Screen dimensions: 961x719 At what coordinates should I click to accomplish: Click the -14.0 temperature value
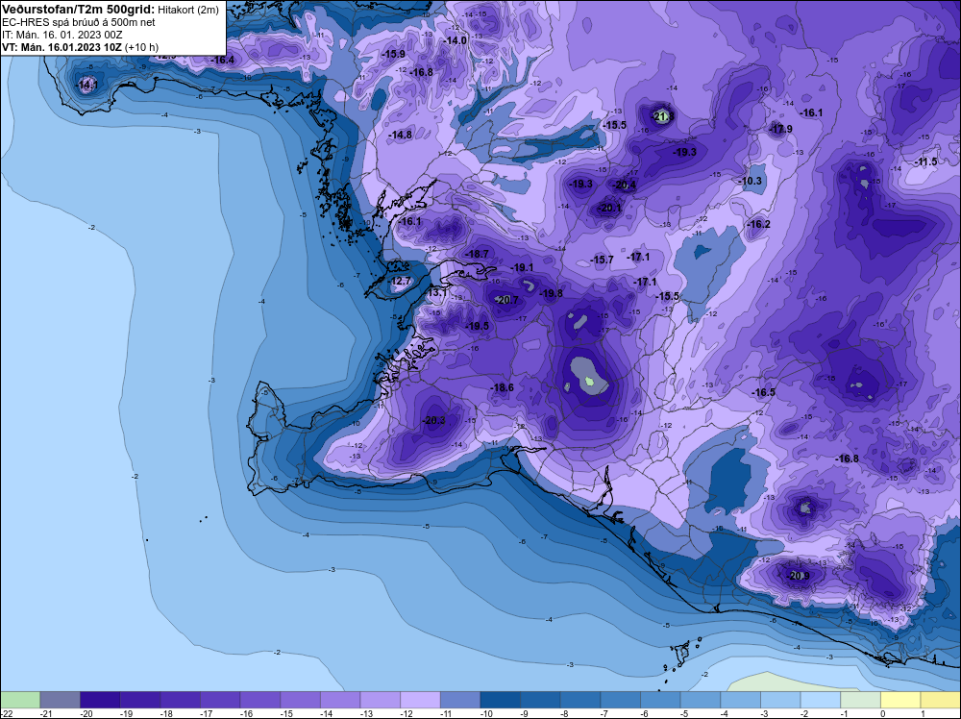pos(456,40)
